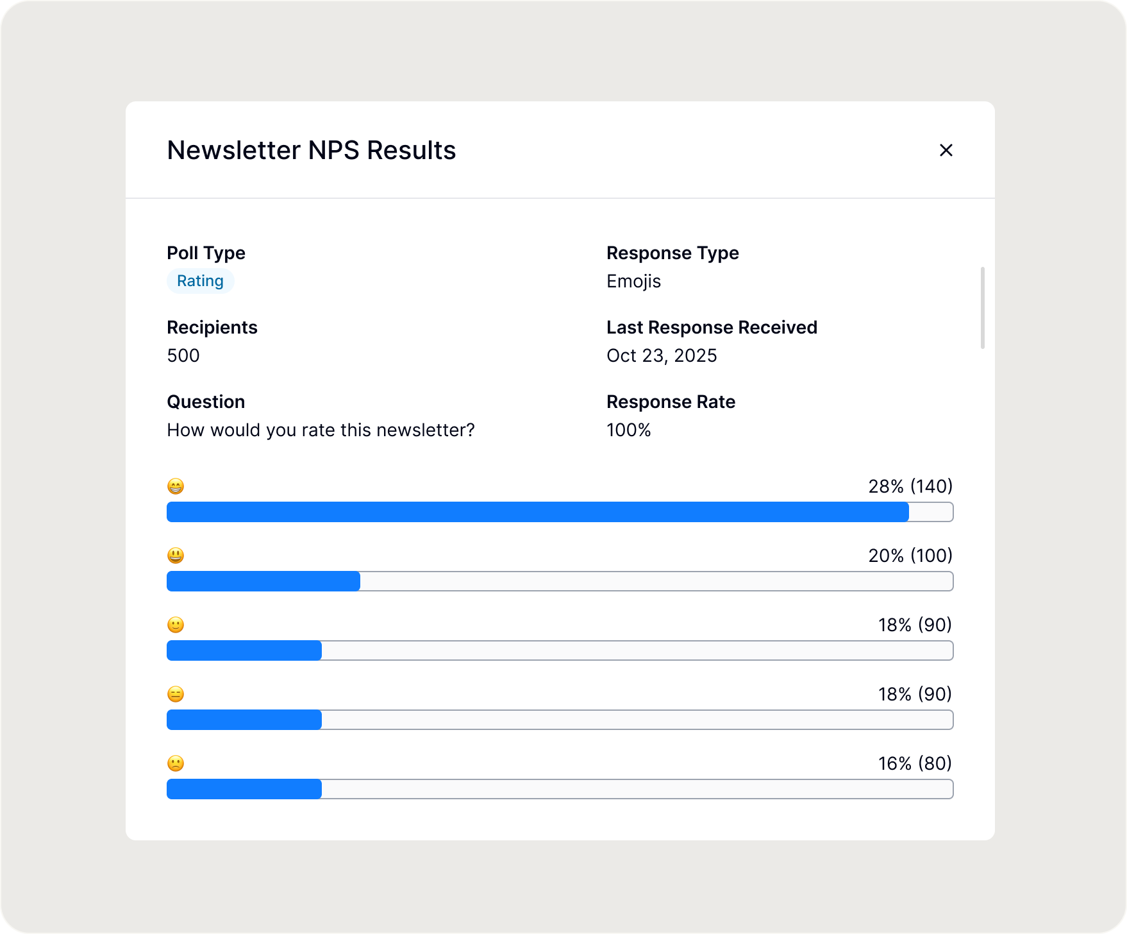Click the 28% result progress bar
The height and width of the screenshot is (934, 1127).
[559, 512]
